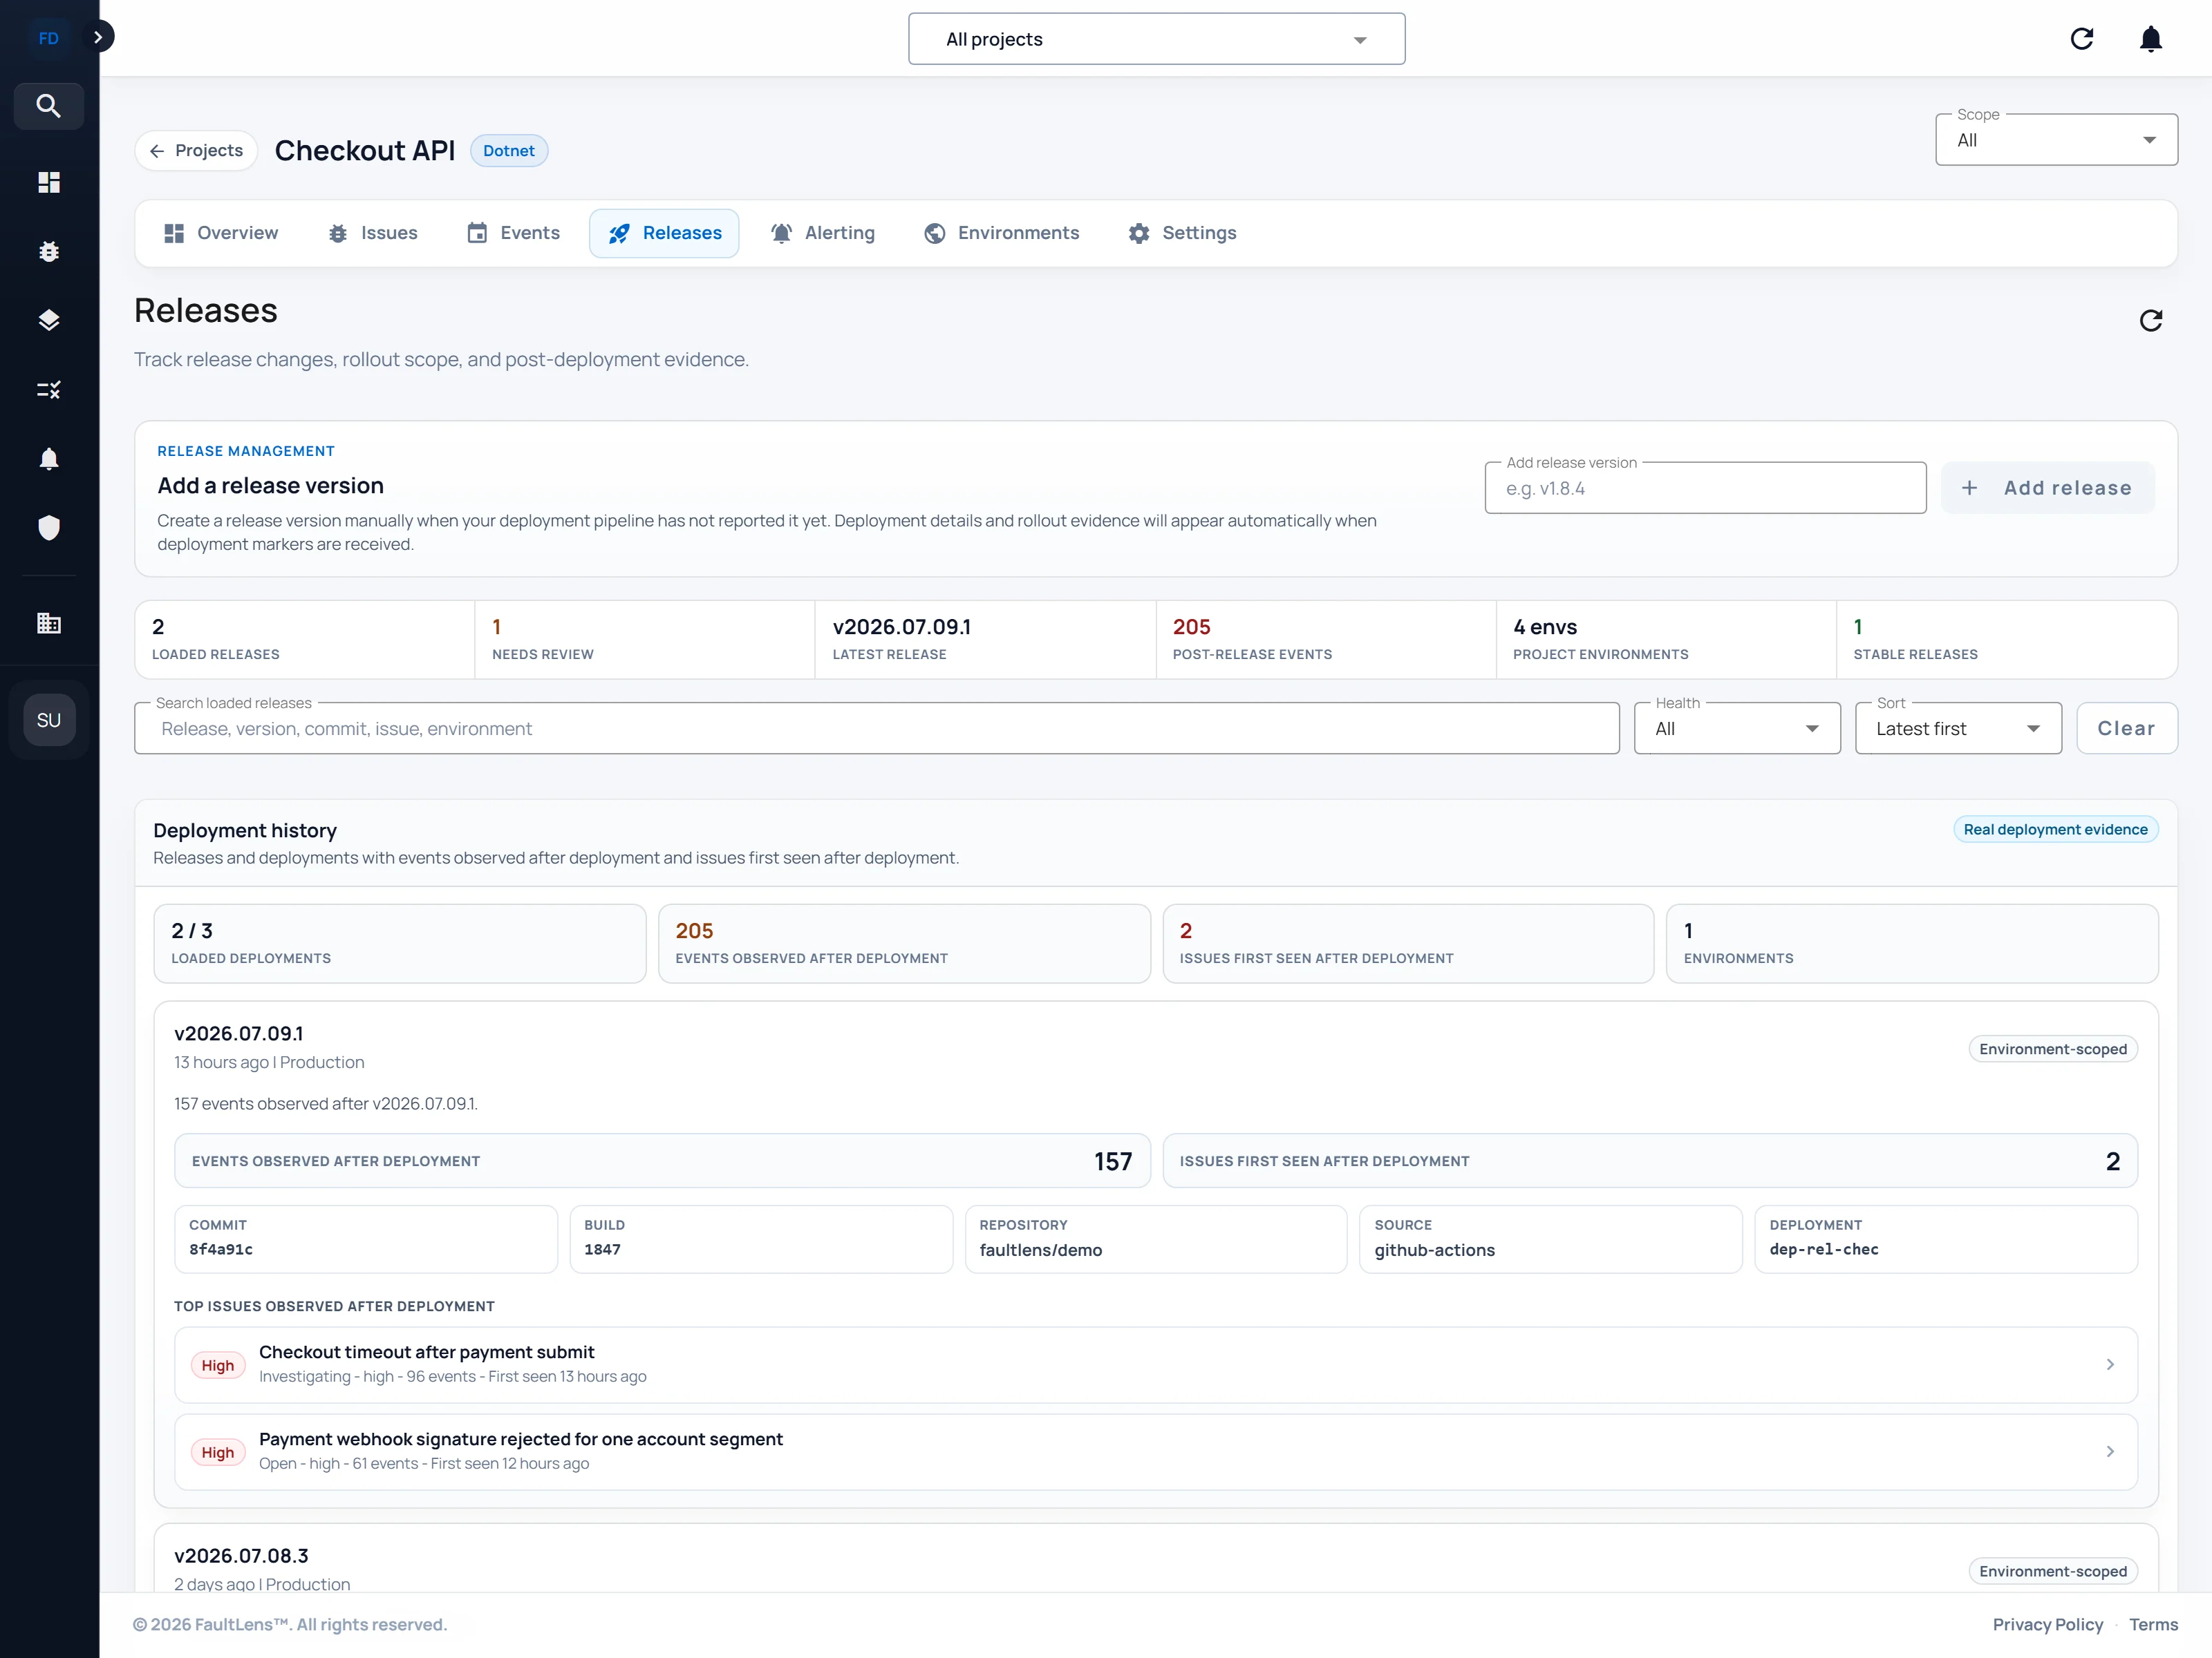Image resolution: width=2212 pixels, height=1658 pixels.
Task: Open the rules checklist icon in sidebar
Action: point(48,389)
